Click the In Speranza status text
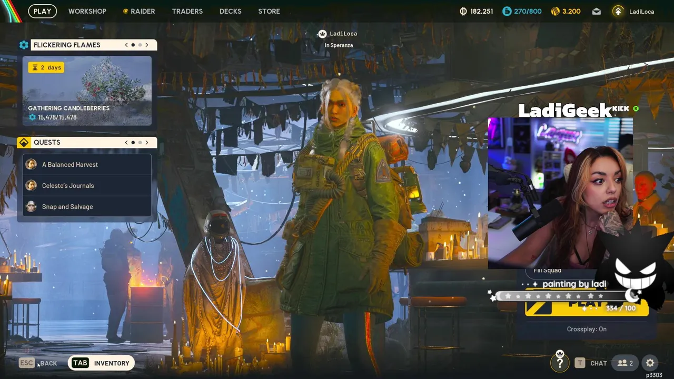The width and height of the screenshot is (674, 379). click(x=339, y=45)
